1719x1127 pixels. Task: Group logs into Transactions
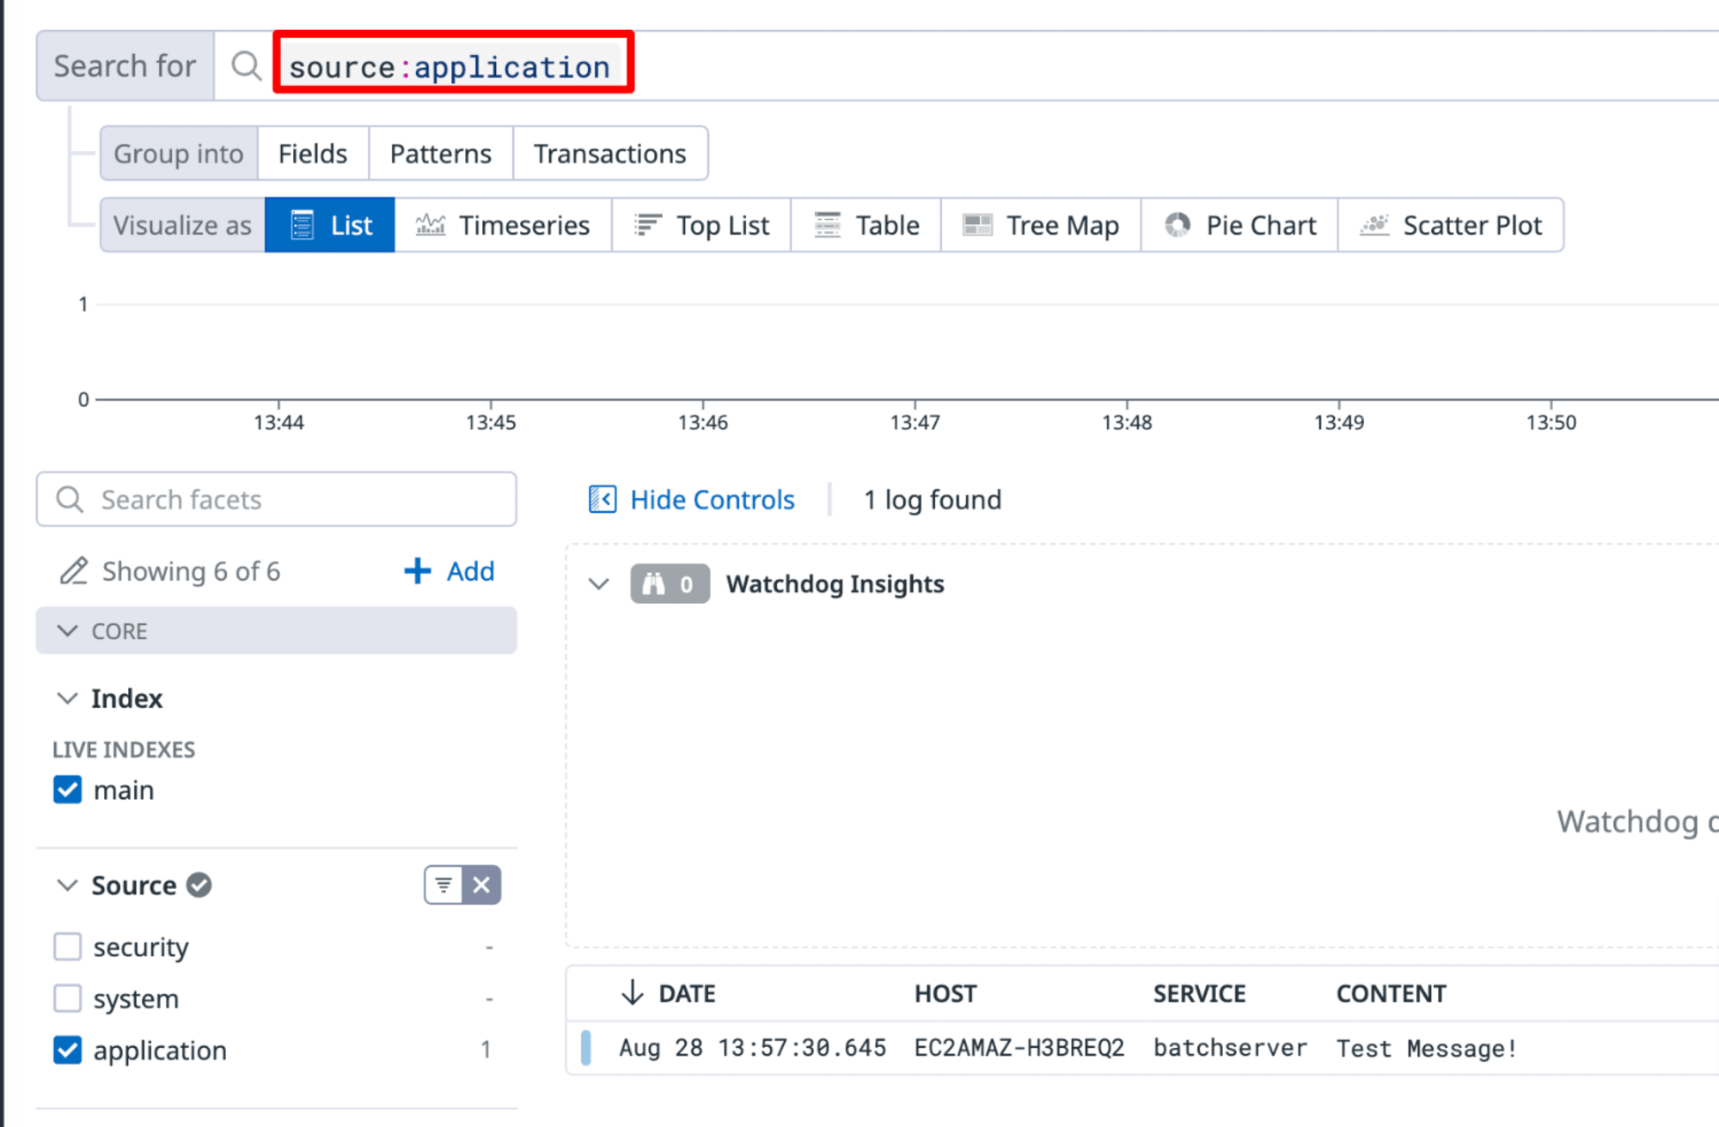[x=610, y=154]
